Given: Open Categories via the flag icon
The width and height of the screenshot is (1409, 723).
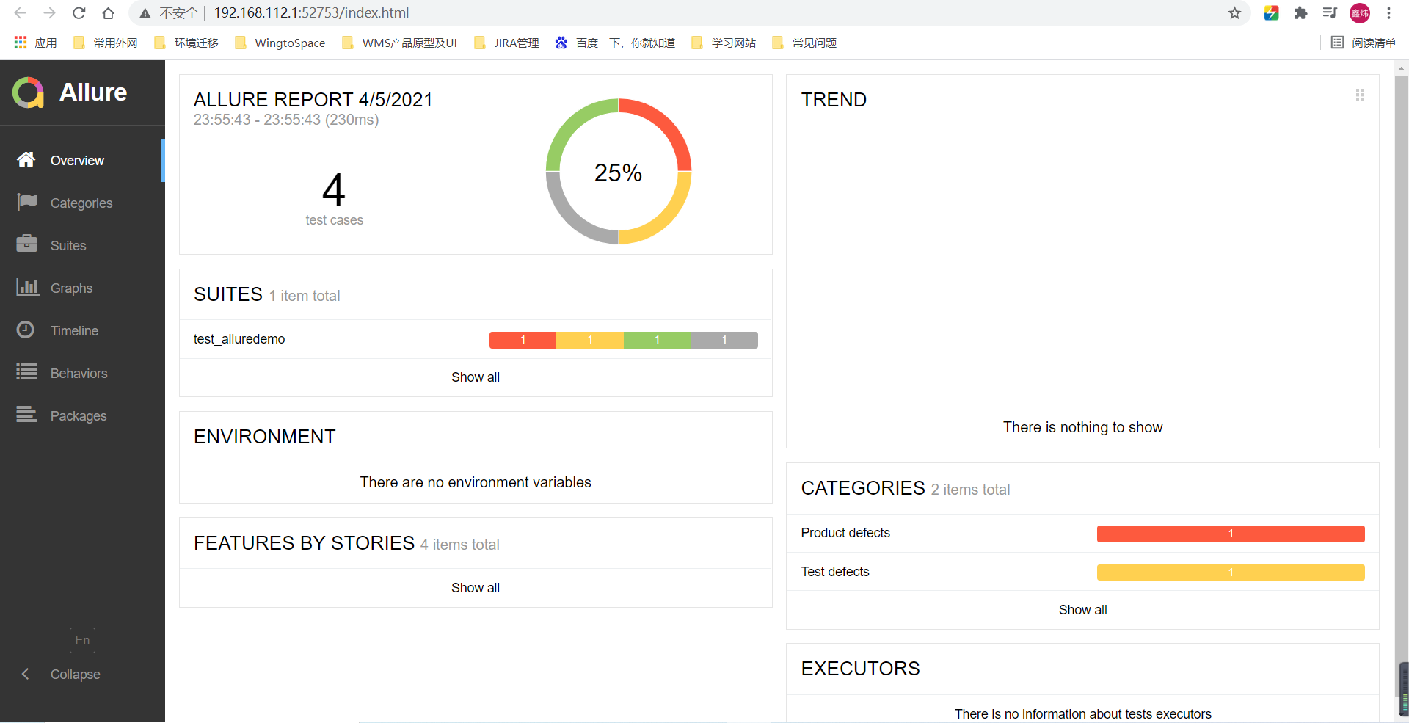Looking at the screenshot, I should pos(26,202).
